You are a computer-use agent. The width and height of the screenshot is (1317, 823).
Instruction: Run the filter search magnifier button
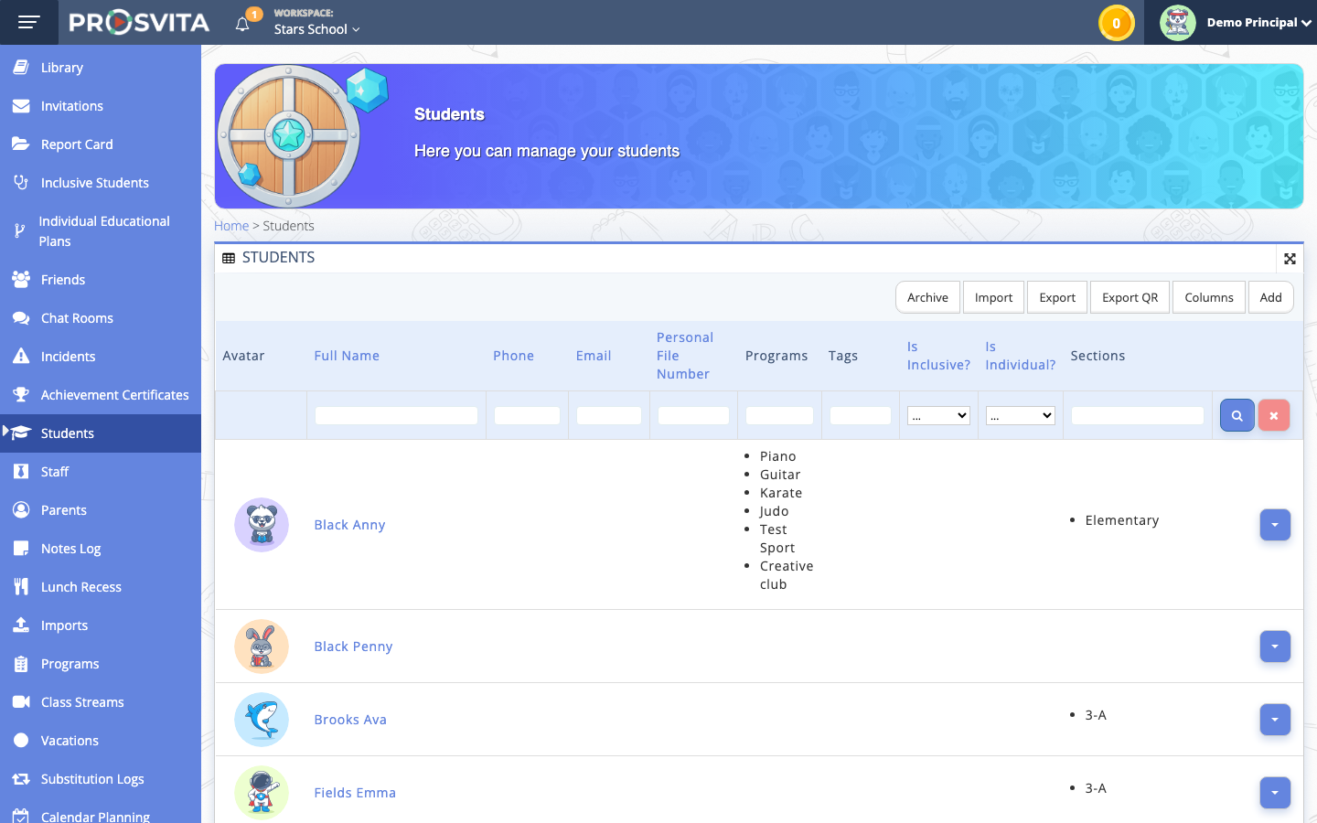point(1237,415)
